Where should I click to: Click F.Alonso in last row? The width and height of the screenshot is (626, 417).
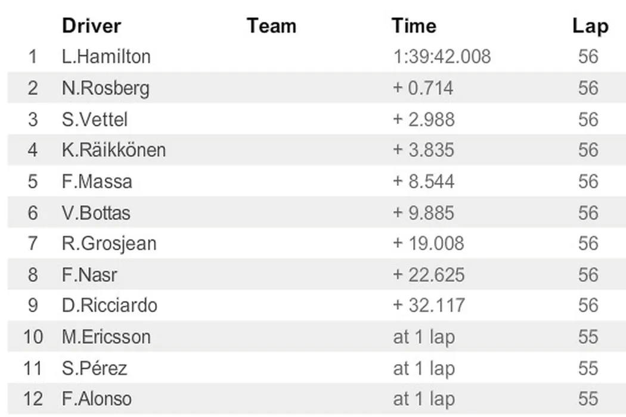(x=97, y=399)
